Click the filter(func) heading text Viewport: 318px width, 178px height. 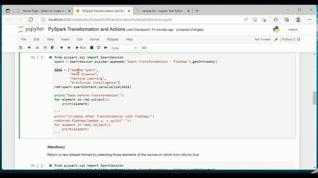(56, 147)
